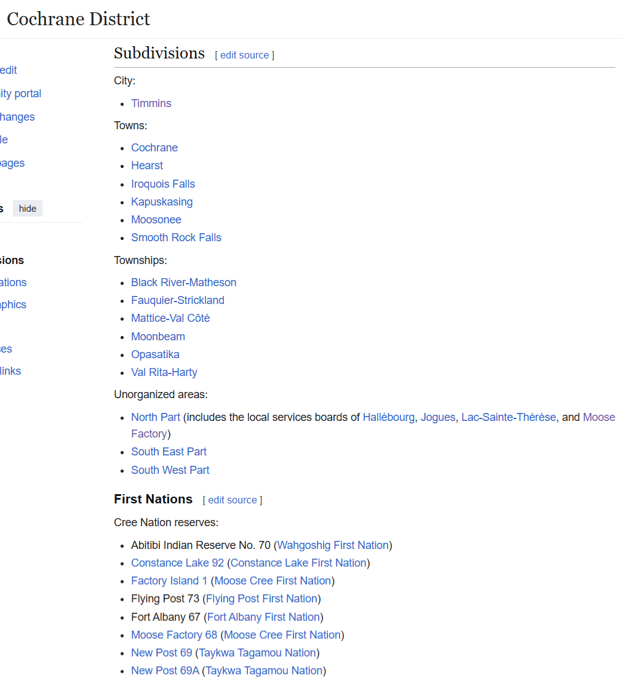Open the Jogues link
Image resolution: width=622 pixels, height=688 pixels.
click(x=438, y=417)
